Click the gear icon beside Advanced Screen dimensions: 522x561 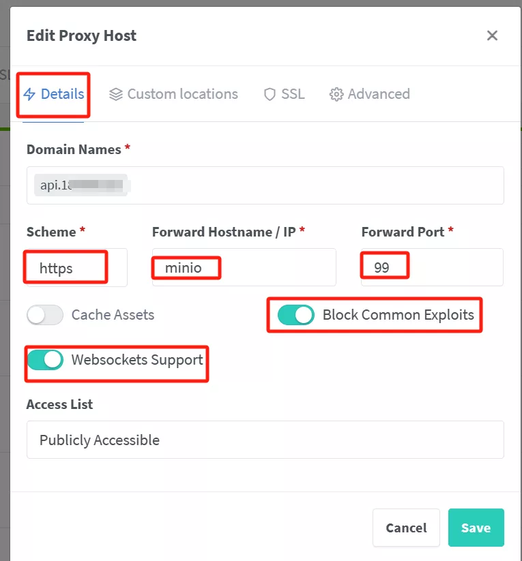(x=336, y=94)
